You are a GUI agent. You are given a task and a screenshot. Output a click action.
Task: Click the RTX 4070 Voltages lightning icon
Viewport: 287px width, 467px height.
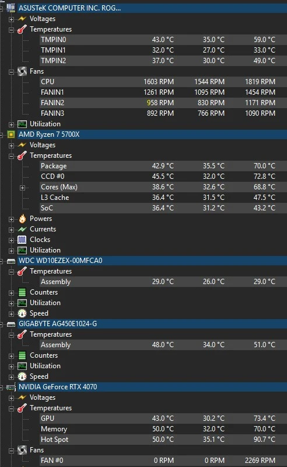(x=22, y=397)
